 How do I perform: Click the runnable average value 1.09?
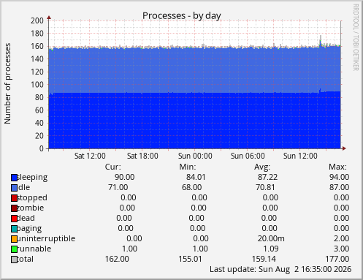271,249
